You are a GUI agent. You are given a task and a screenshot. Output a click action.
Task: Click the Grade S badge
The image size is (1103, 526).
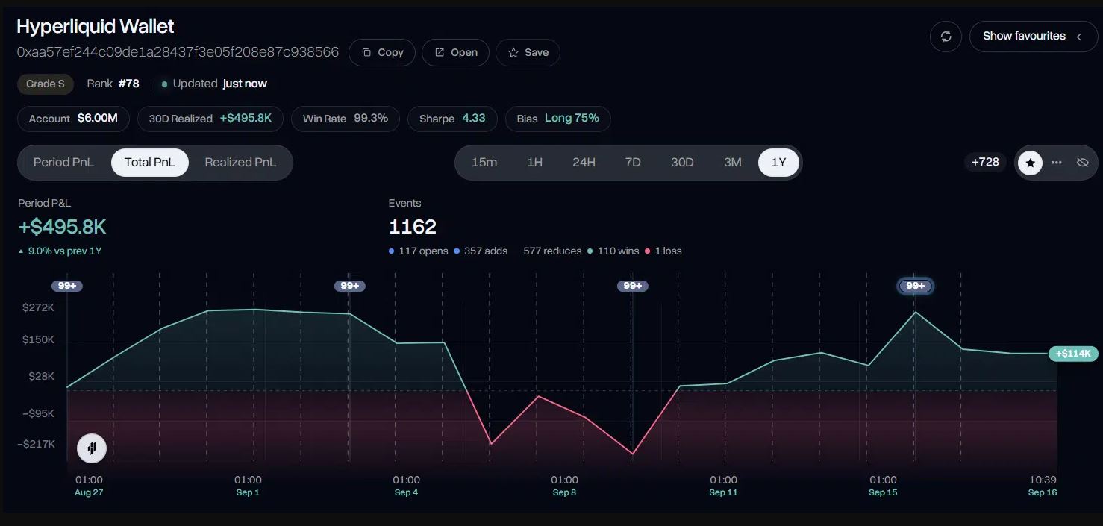46,84
